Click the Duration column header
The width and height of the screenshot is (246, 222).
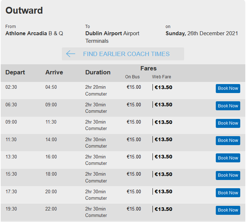98,72
